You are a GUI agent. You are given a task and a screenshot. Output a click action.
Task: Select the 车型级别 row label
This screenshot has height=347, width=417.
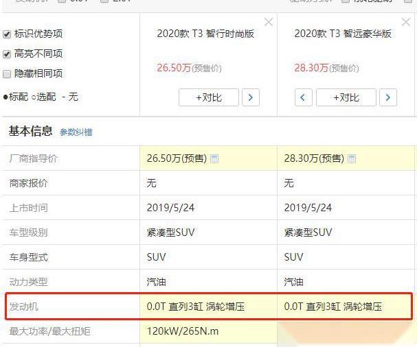click(28, 232)
